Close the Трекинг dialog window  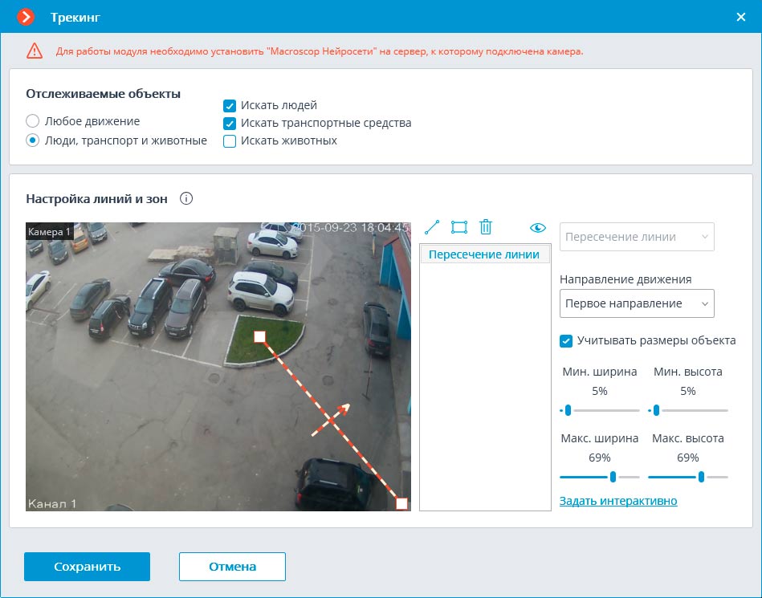741,17
